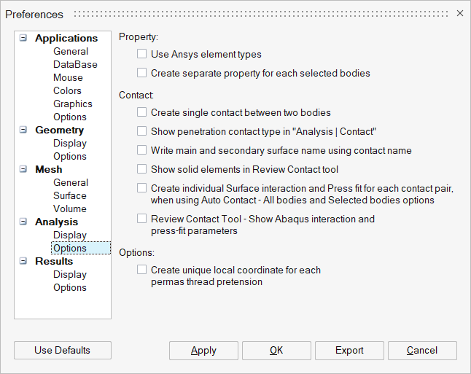This screenshot has height=374, width=471.
Task: Collapse the Results tree node
Action: point(23,262)
